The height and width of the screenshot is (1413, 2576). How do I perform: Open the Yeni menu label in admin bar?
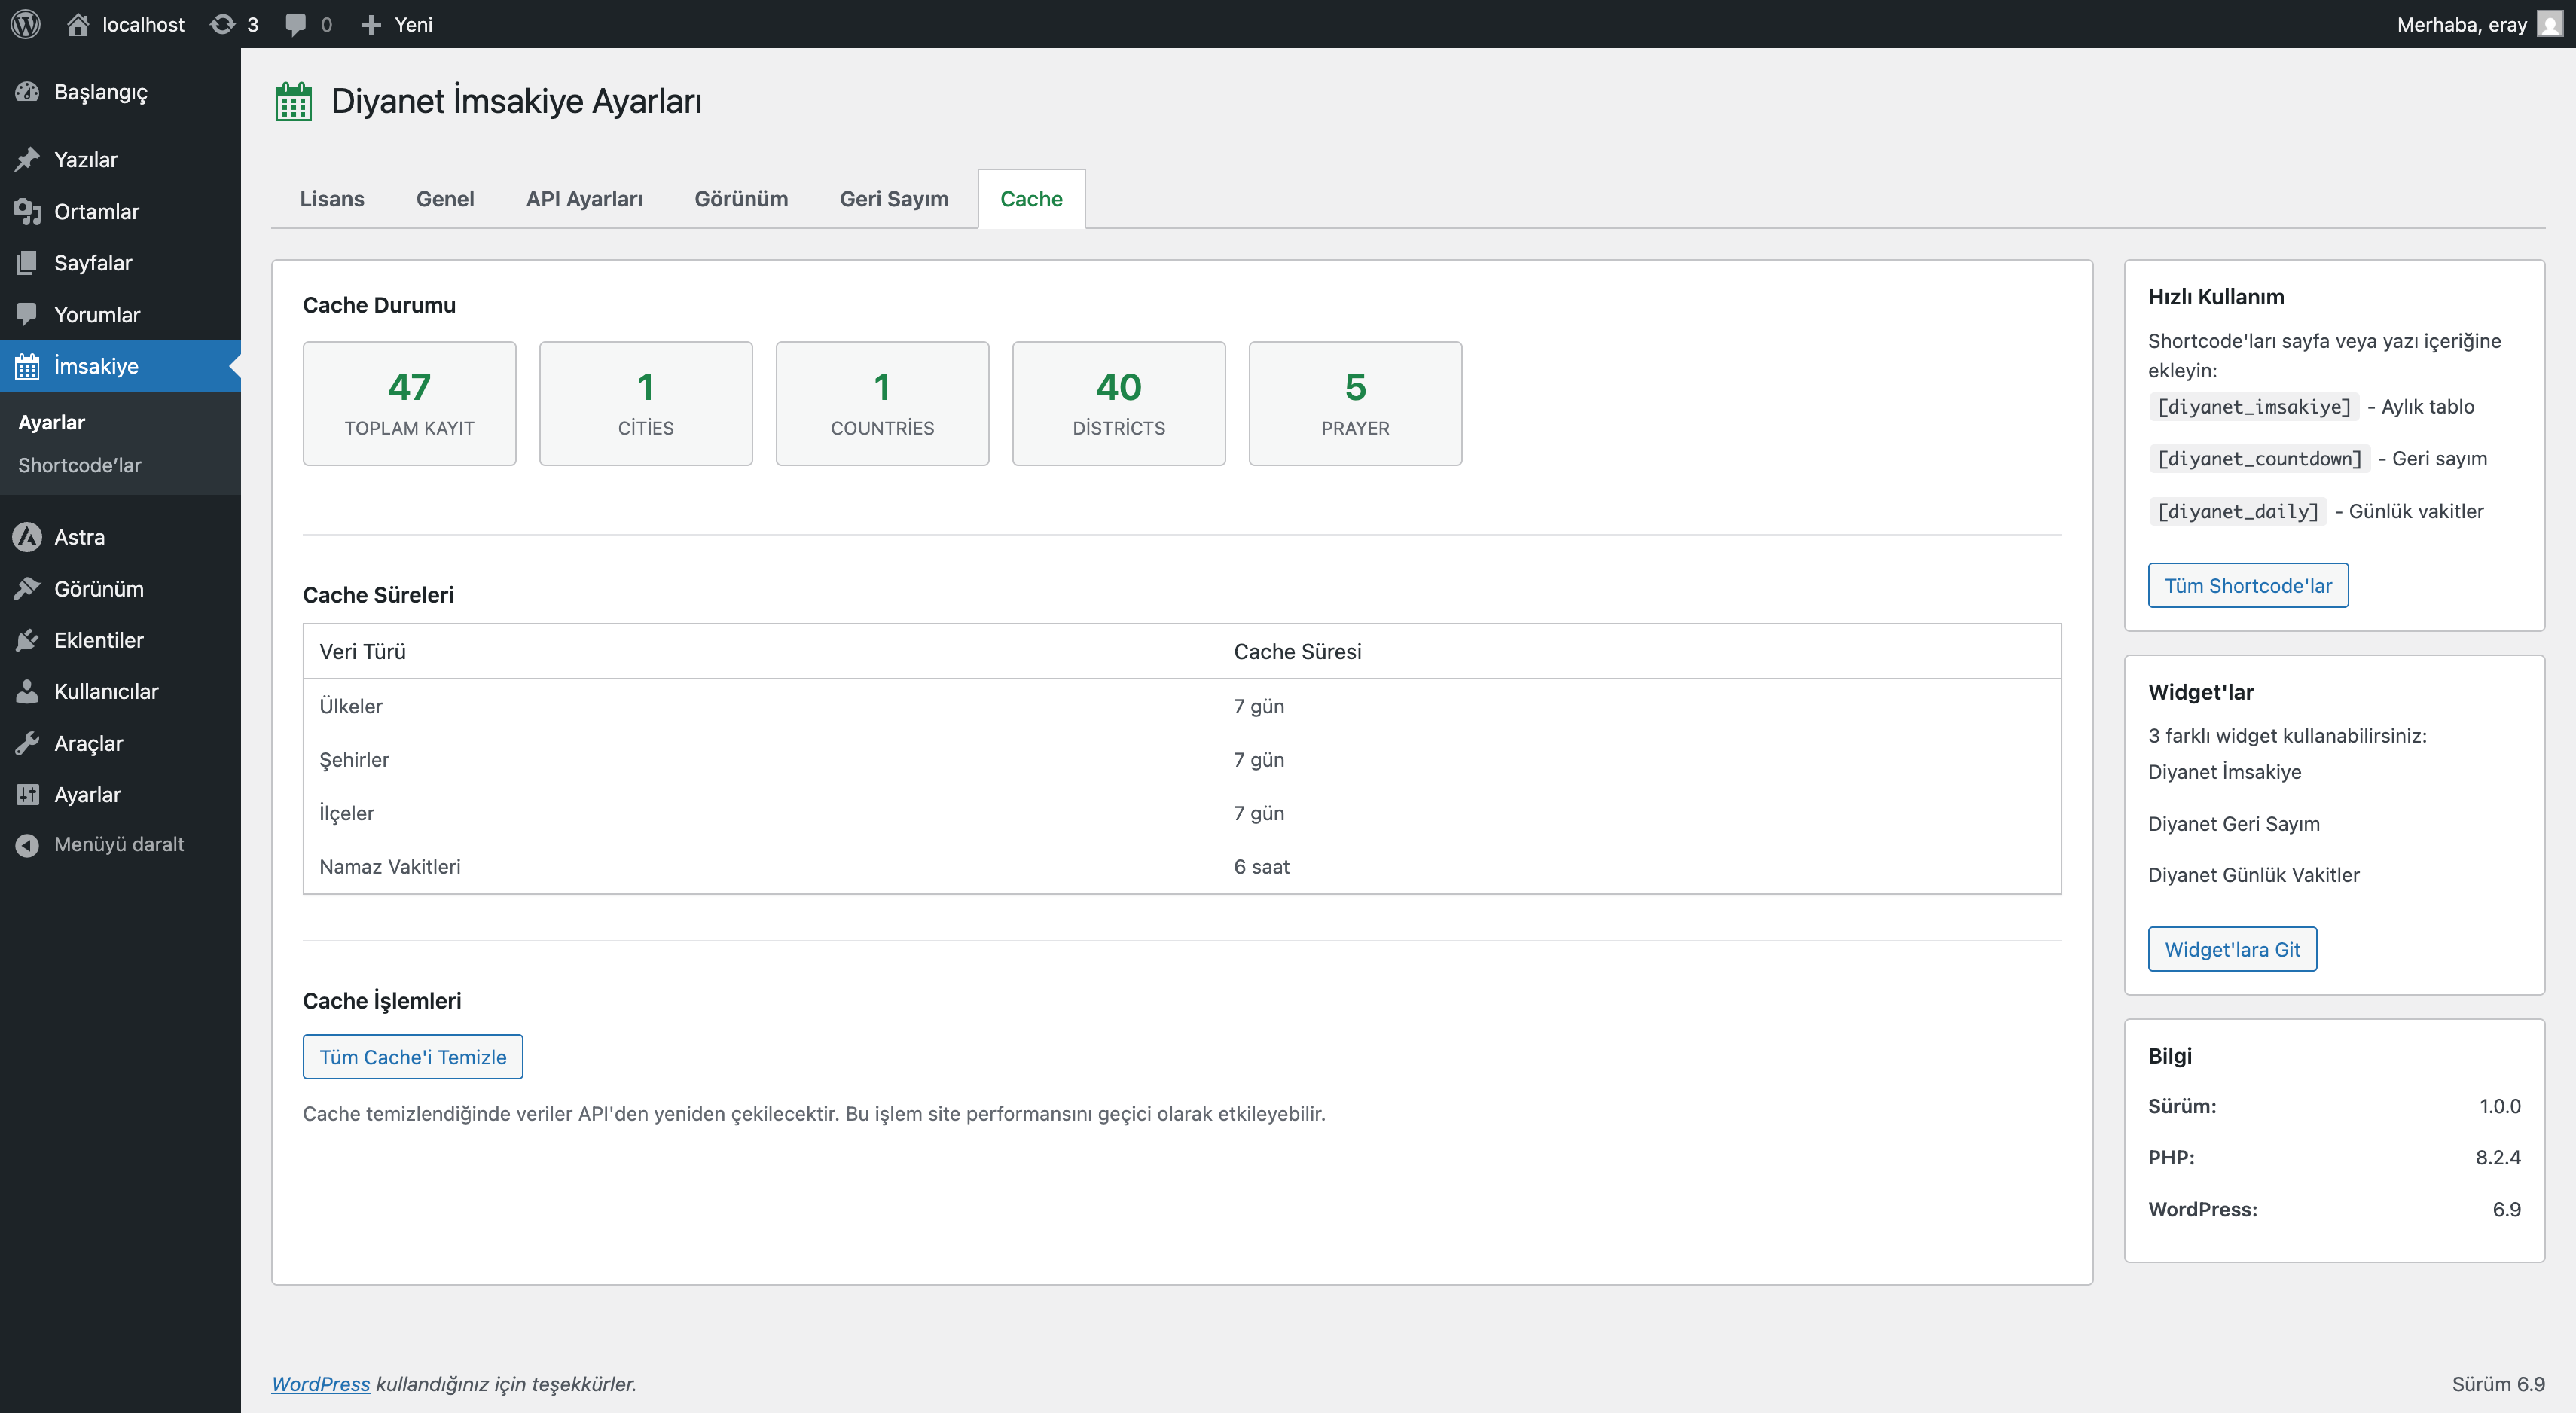click(414, 24)
